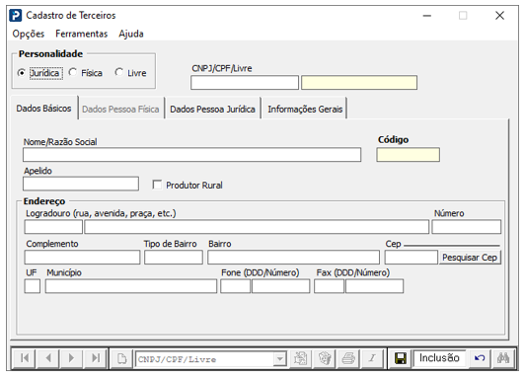
Task: Open the Ajuda menu
Action: click(131, 34)
